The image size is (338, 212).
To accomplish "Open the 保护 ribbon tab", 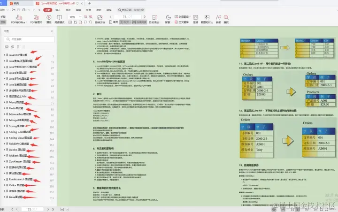I will pos(99,10).
